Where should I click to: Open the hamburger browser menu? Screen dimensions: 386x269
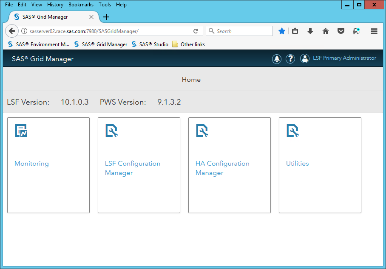click(374, 31)
